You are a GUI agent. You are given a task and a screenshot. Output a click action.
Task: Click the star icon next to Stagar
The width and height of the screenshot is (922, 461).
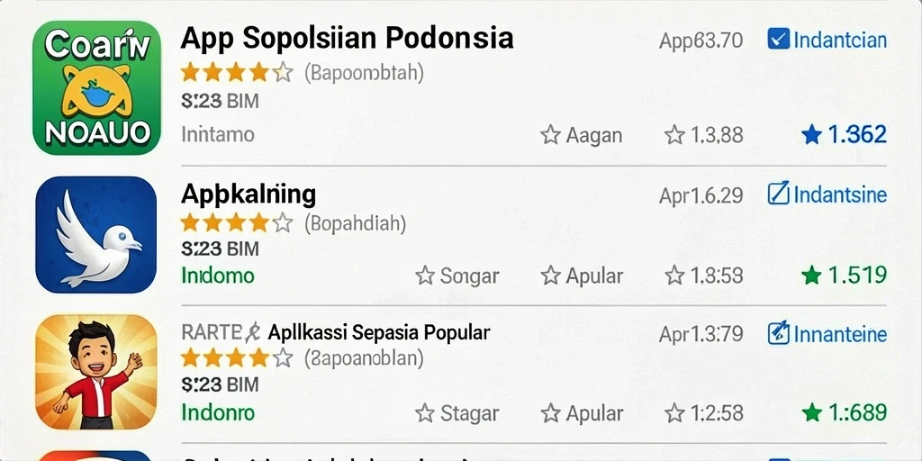point(425,413)
